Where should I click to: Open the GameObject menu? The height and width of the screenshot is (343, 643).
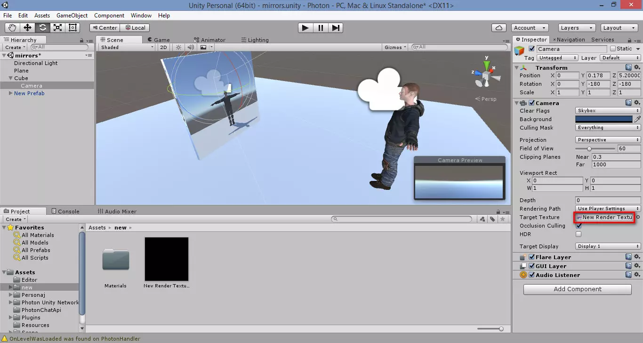tap(72, 16)
